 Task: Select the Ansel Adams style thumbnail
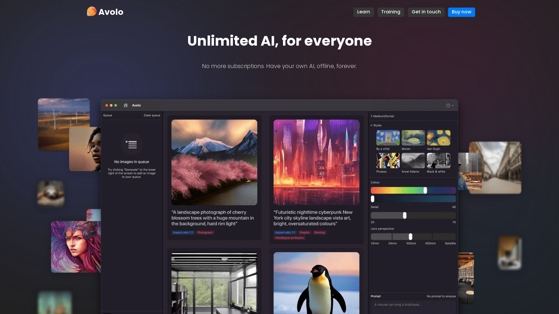pyautogui.click(x=413, y=160)
